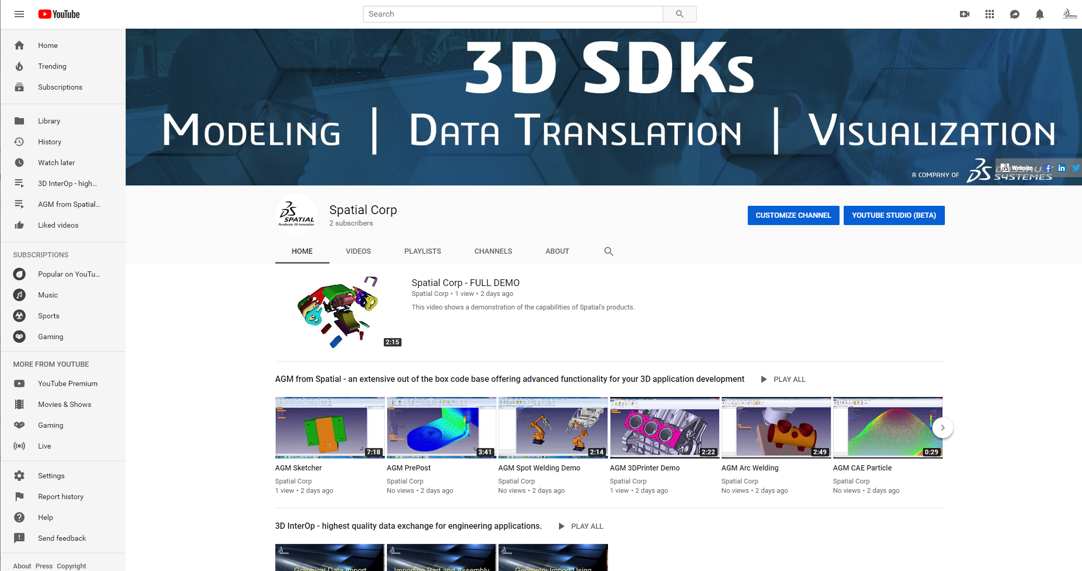
Task: Open the messages speech bubble icon
Action: pyautogui.click(x=1015, y=14)
